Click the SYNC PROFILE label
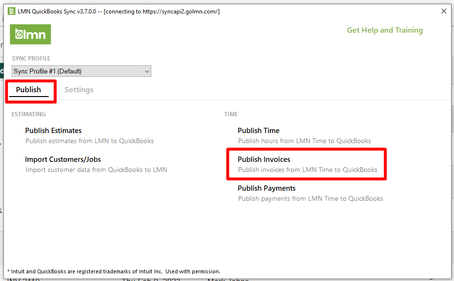Viewport: 454px width, 281px height. tap(31, 58)
